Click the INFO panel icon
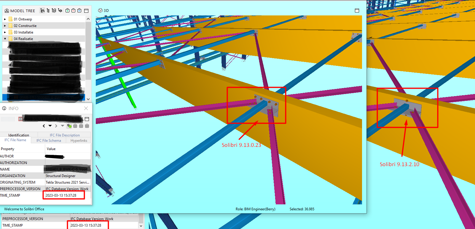 point(4,108)
